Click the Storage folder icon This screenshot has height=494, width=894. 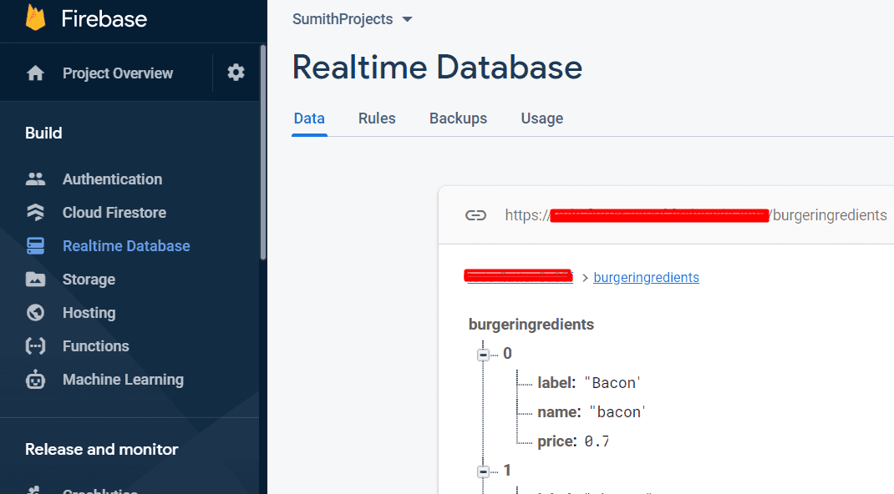tap(35, 280)
